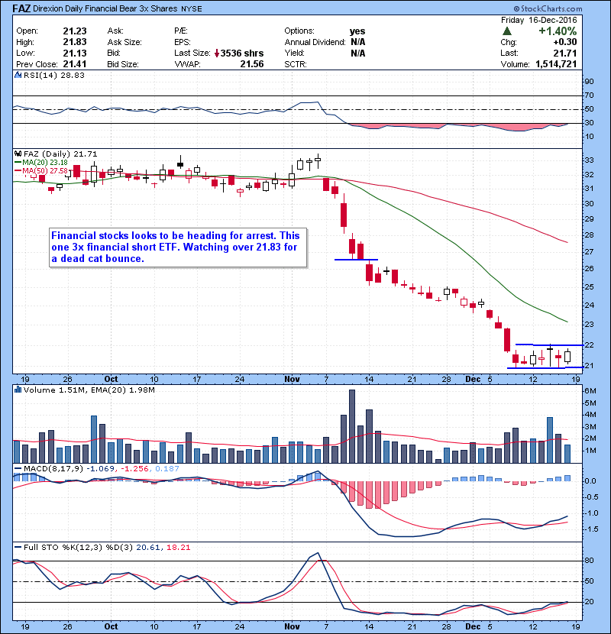This screenshot has height=634, width=611.
Task: Click the blue resistance line near 22
Action: click(x=549, y=345)
